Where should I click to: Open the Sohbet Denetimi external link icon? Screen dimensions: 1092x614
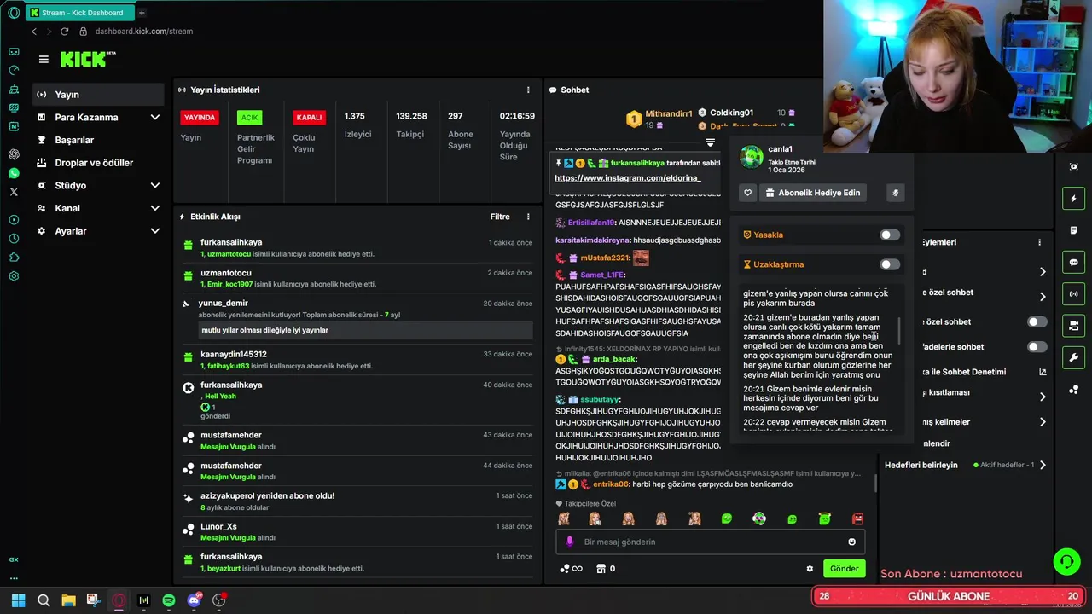coord(1043,372)
